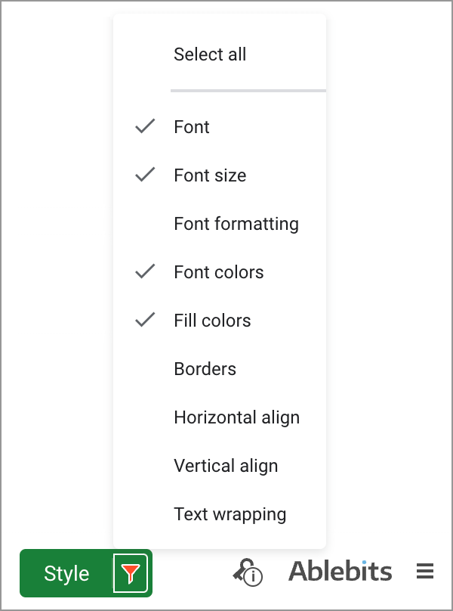The image size is (453, 611).
Task: Uncheck the Font size option
Action: (210, 175)
